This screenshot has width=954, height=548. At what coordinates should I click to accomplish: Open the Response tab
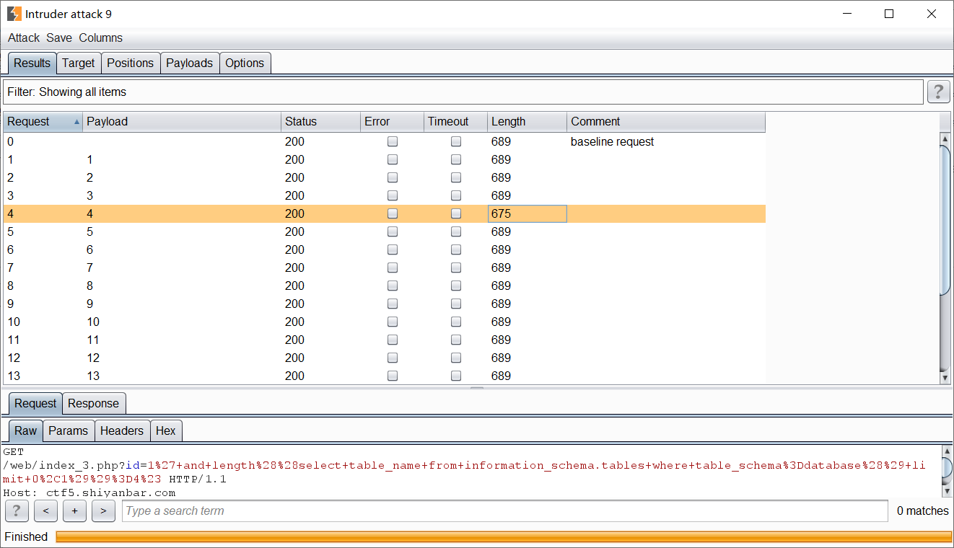94,404
